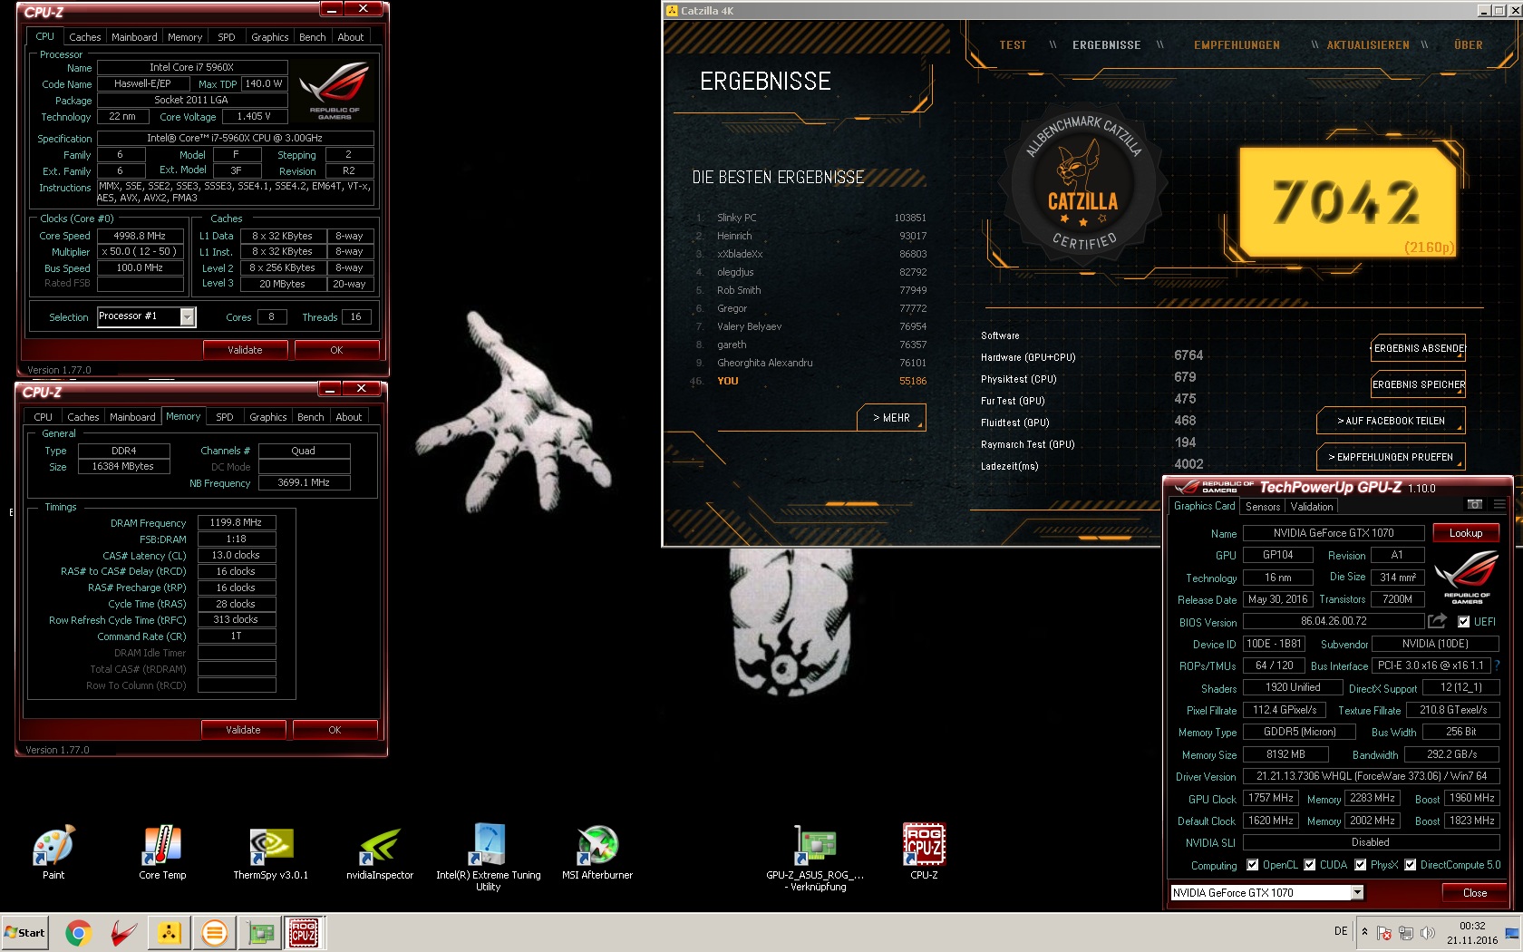Viewport: 1523px width, 952px height.
Task: Click bus interface question mark icon
Action: pos(1497,665)
